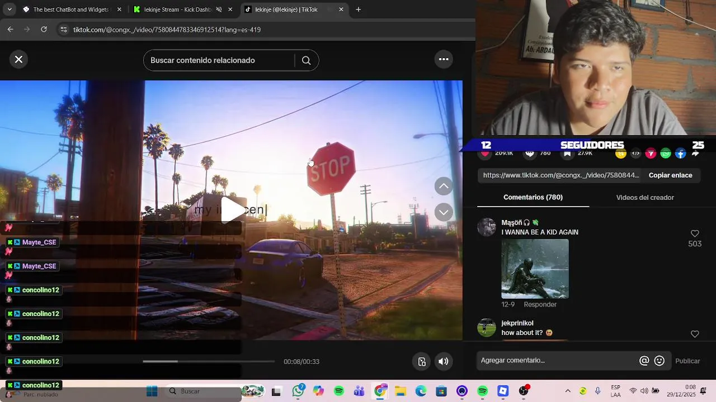Click Responder under Mąşōñ's comment
The image size is (716, 402).
pyautogui.click(x=540, y=304)
